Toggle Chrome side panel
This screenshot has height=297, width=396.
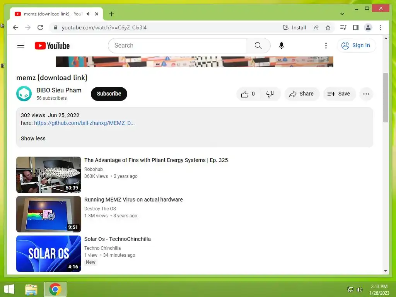(x=356, y=27)
